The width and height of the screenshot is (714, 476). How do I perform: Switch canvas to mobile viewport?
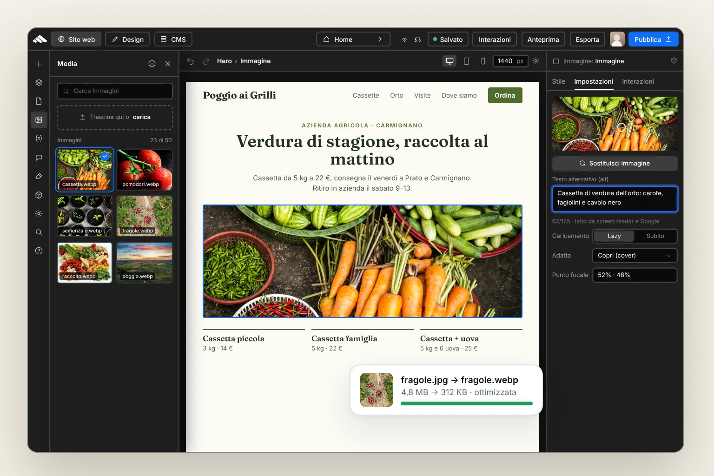click(x=483, y=61)
